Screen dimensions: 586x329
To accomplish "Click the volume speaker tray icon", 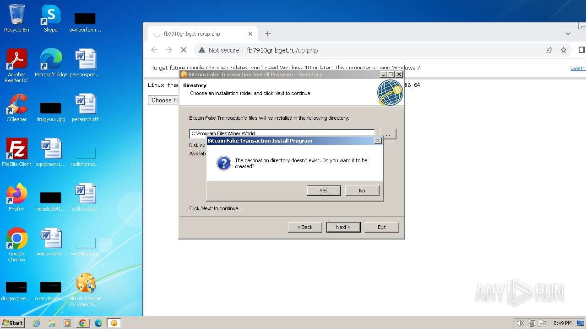I will [520, 323].
